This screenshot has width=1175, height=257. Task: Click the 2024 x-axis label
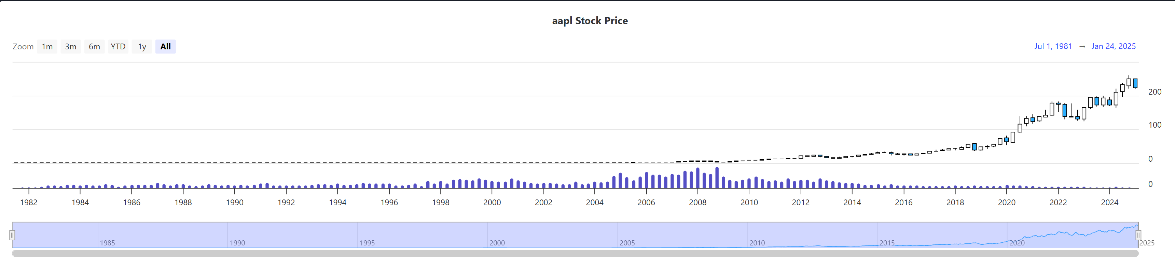coord(1109,203)
